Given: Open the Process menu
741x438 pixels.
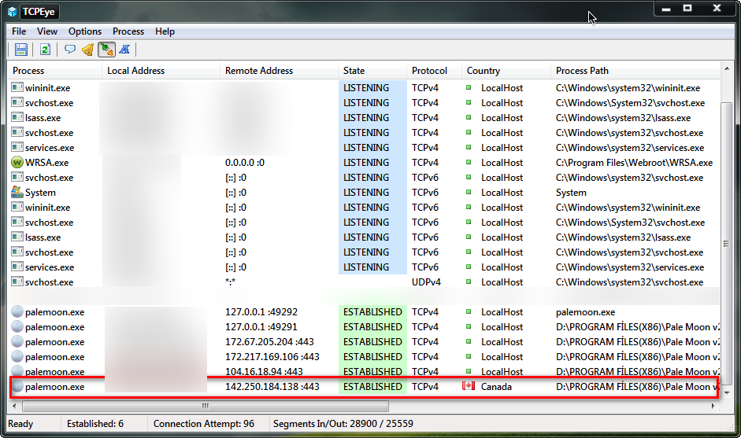Looking at the screenshot, I should tap(128, 31).
